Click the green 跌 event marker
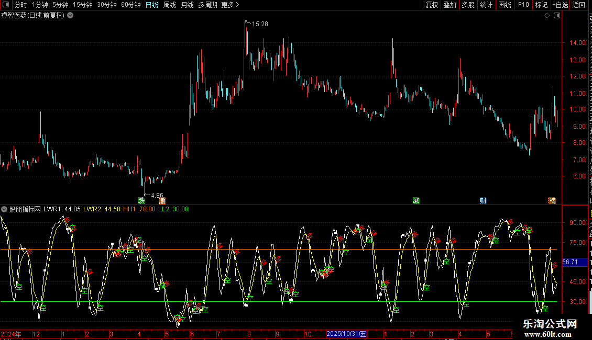 click(x=141, y=200)
